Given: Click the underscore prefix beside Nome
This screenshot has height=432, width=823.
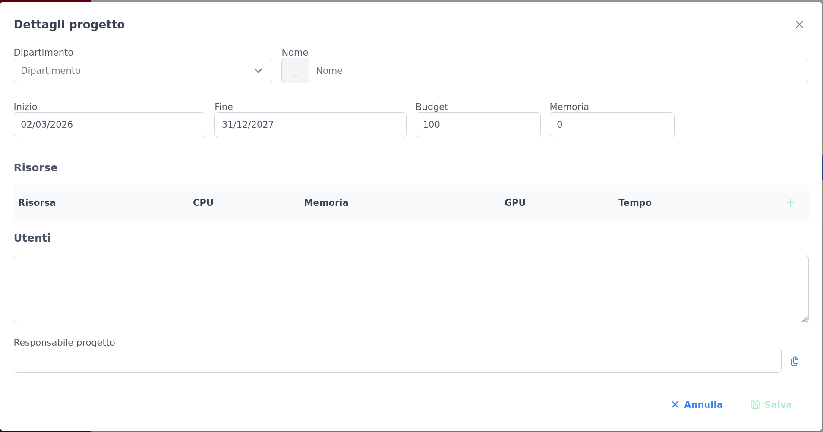Looking at the screenshot, I should [295, 71].
